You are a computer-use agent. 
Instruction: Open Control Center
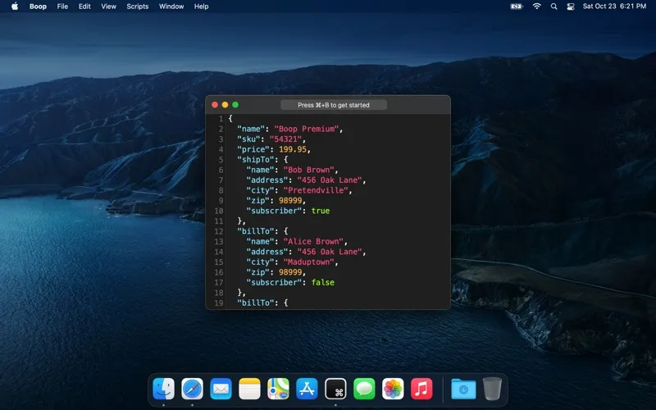click(x=570, y=7)
